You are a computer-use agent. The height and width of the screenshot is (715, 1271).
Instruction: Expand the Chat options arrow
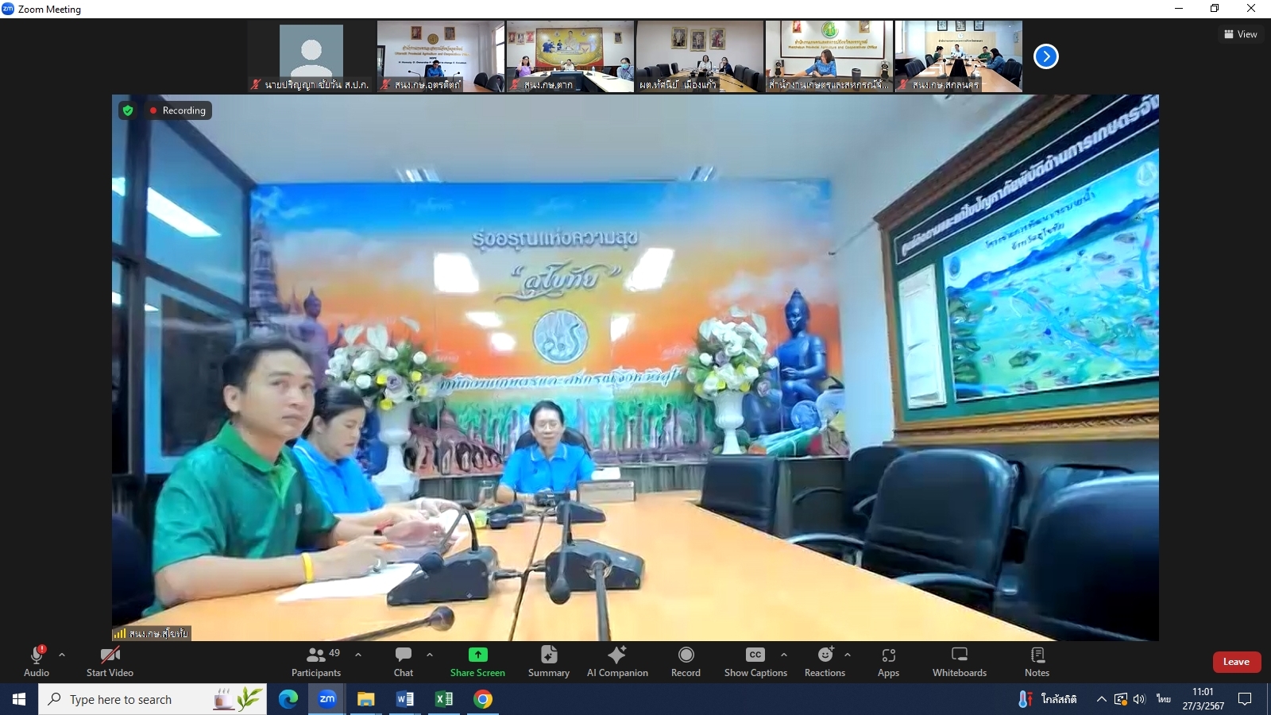click(x=430, y=655)
